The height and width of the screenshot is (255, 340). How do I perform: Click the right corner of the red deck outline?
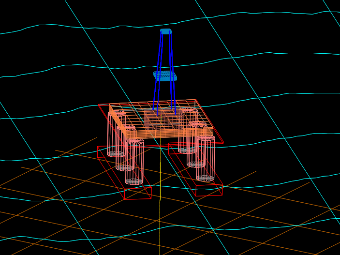pos(223,143)
